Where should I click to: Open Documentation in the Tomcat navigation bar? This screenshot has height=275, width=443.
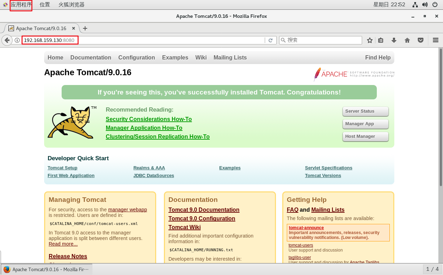(91, 58)
